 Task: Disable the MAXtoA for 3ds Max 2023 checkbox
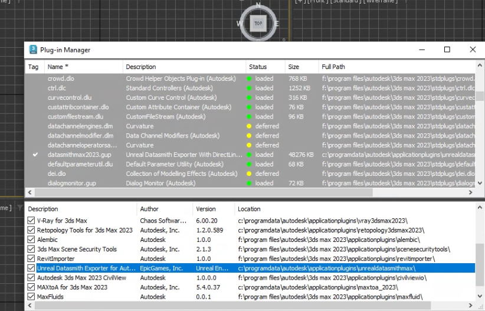tap(31, 287)
